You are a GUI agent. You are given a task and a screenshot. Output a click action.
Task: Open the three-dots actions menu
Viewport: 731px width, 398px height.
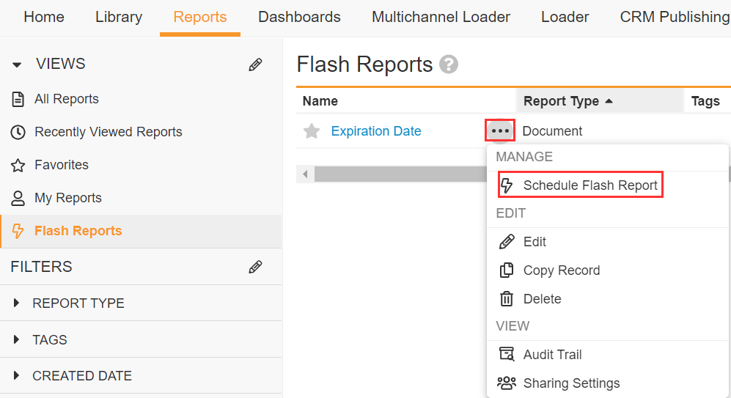coord(500,131)
